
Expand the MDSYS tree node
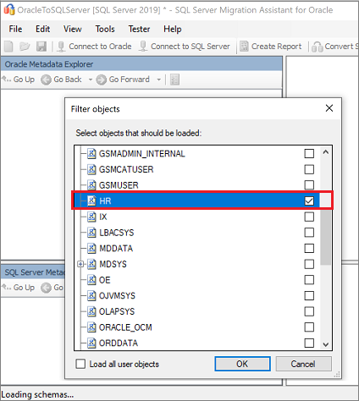80,264
